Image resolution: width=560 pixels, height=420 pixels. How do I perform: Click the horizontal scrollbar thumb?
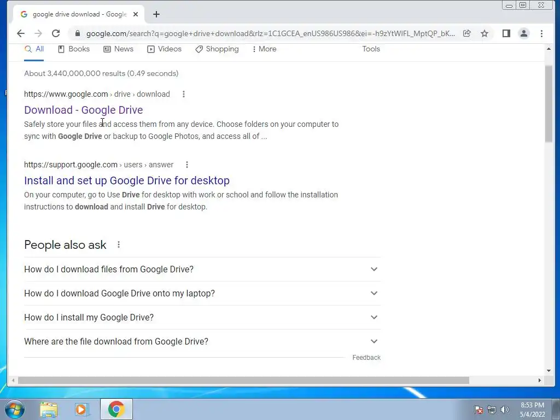(243, 381)
